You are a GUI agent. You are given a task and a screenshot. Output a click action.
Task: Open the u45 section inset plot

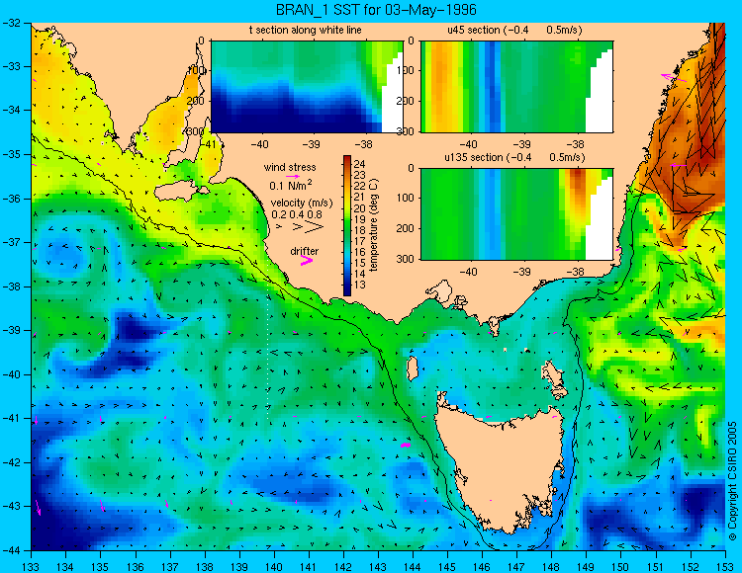516,87
